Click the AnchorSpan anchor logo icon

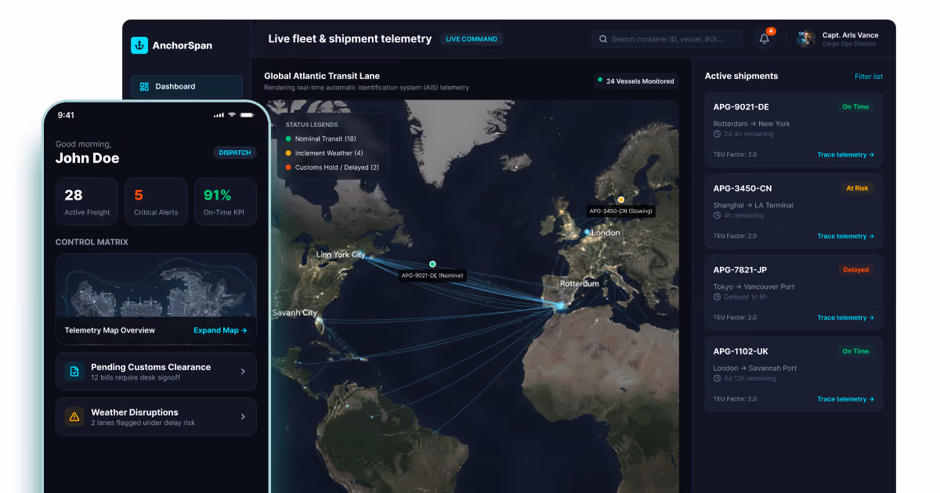pos(139,45)
